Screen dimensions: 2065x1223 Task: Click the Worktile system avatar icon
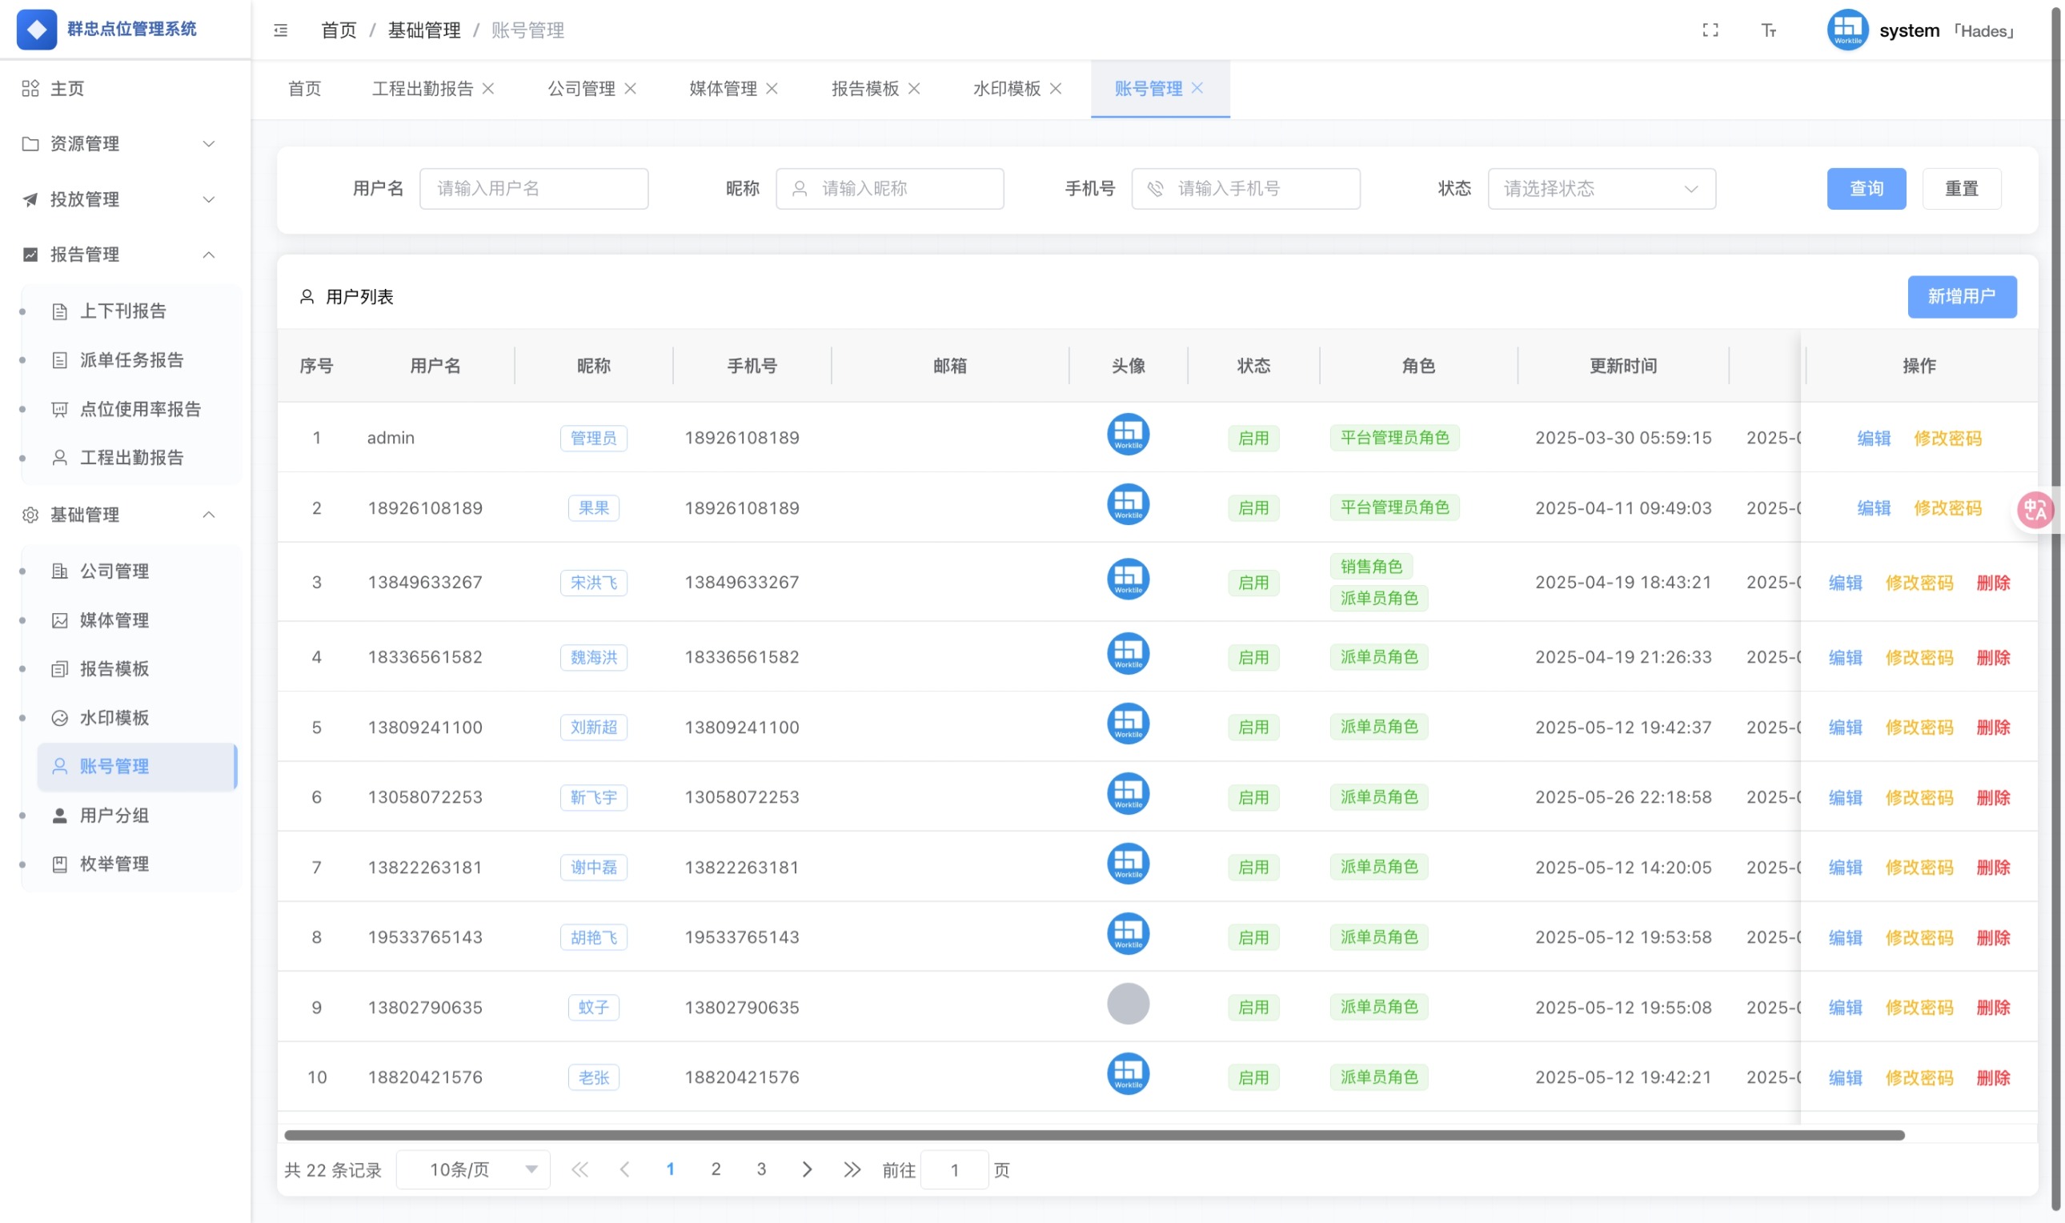(x=1846, y=30)
